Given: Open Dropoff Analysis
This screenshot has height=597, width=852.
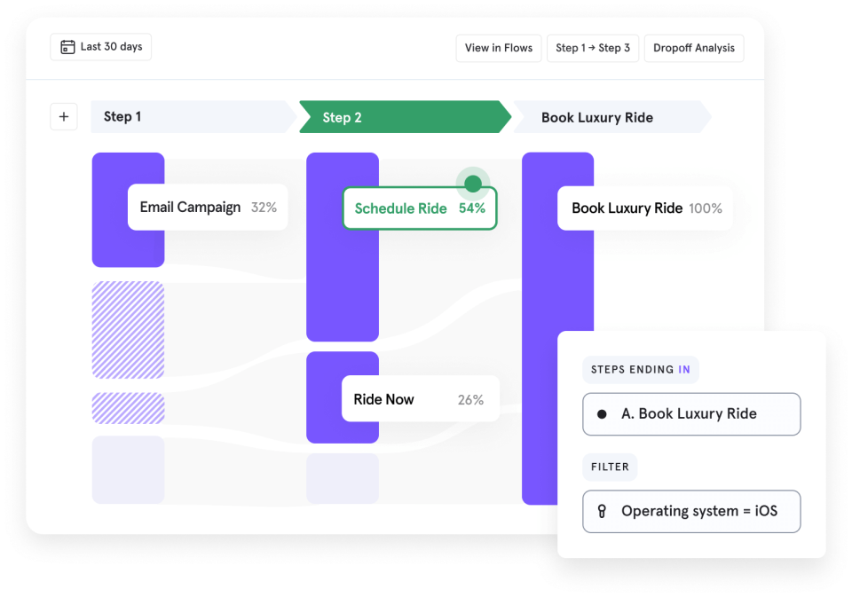Looking at the screenshot, I should click(694, 48).
